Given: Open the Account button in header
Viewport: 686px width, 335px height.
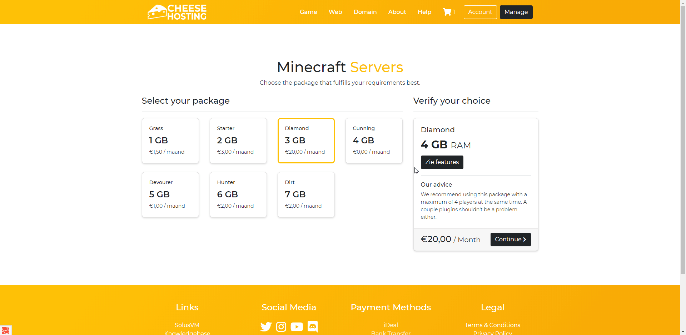Looking at the screenshot, I should [x=480, y=12].
